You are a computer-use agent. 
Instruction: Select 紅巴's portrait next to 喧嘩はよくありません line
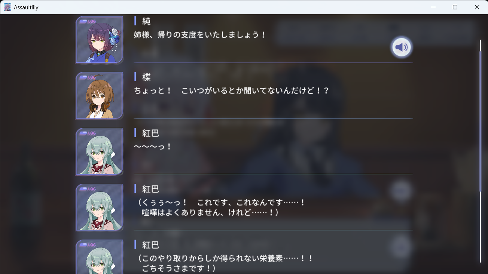tap(99, 207)
